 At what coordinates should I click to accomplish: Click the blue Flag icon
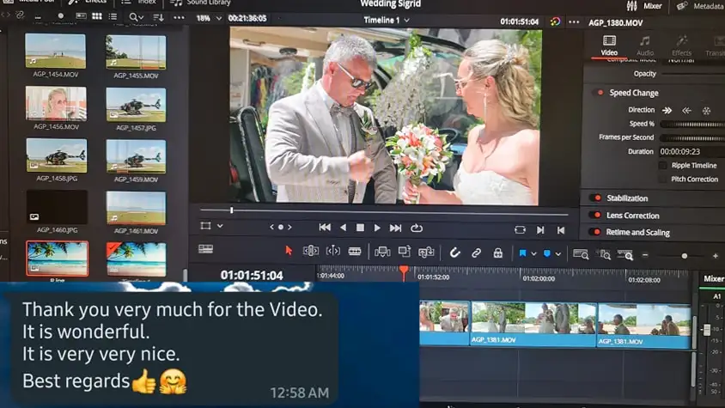coord(522,253)
